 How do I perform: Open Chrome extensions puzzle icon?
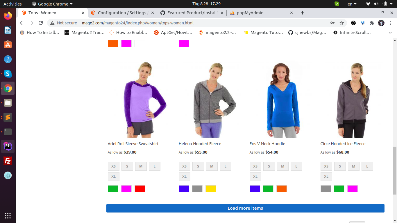372,23
